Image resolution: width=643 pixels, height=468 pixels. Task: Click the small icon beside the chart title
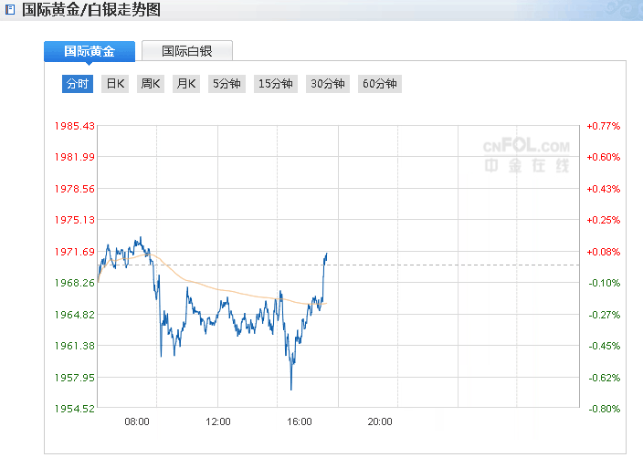tap(10, 11)
